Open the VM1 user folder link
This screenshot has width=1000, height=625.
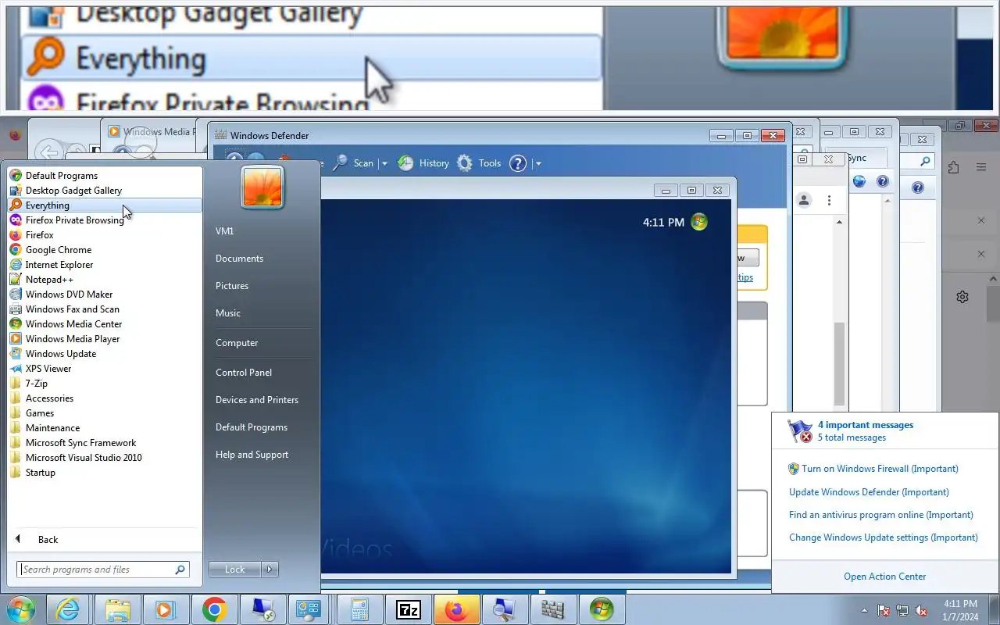pyautogui.click(x=225, y=231)
